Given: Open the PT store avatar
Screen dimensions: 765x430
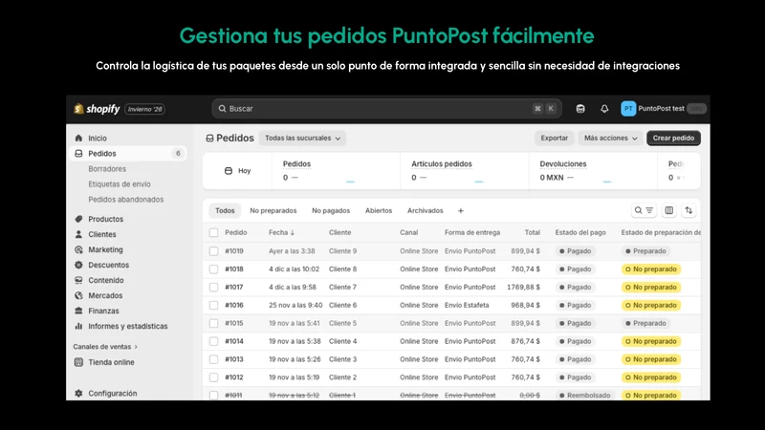Looking at the screenshot, I should pyautogui.click(x=628, y=109).
